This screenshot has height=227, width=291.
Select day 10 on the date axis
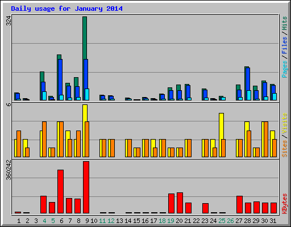coord(94,221)
